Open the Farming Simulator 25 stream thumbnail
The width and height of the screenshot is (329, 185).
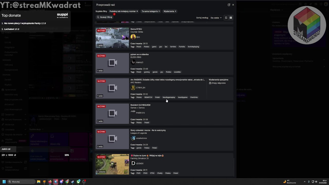(x=112, y=164)
